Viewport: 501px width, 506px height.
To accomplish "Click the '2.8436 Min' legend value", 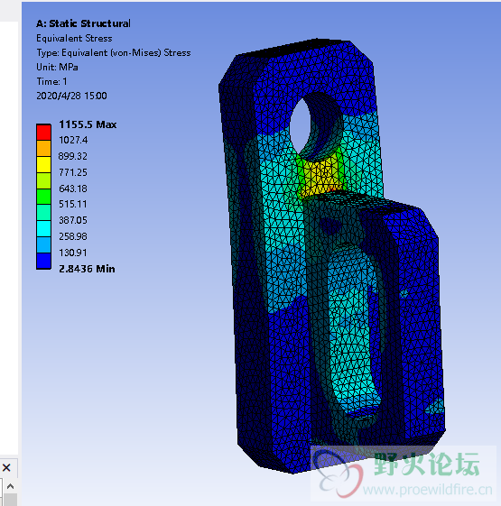I will [x=87, y=269].
